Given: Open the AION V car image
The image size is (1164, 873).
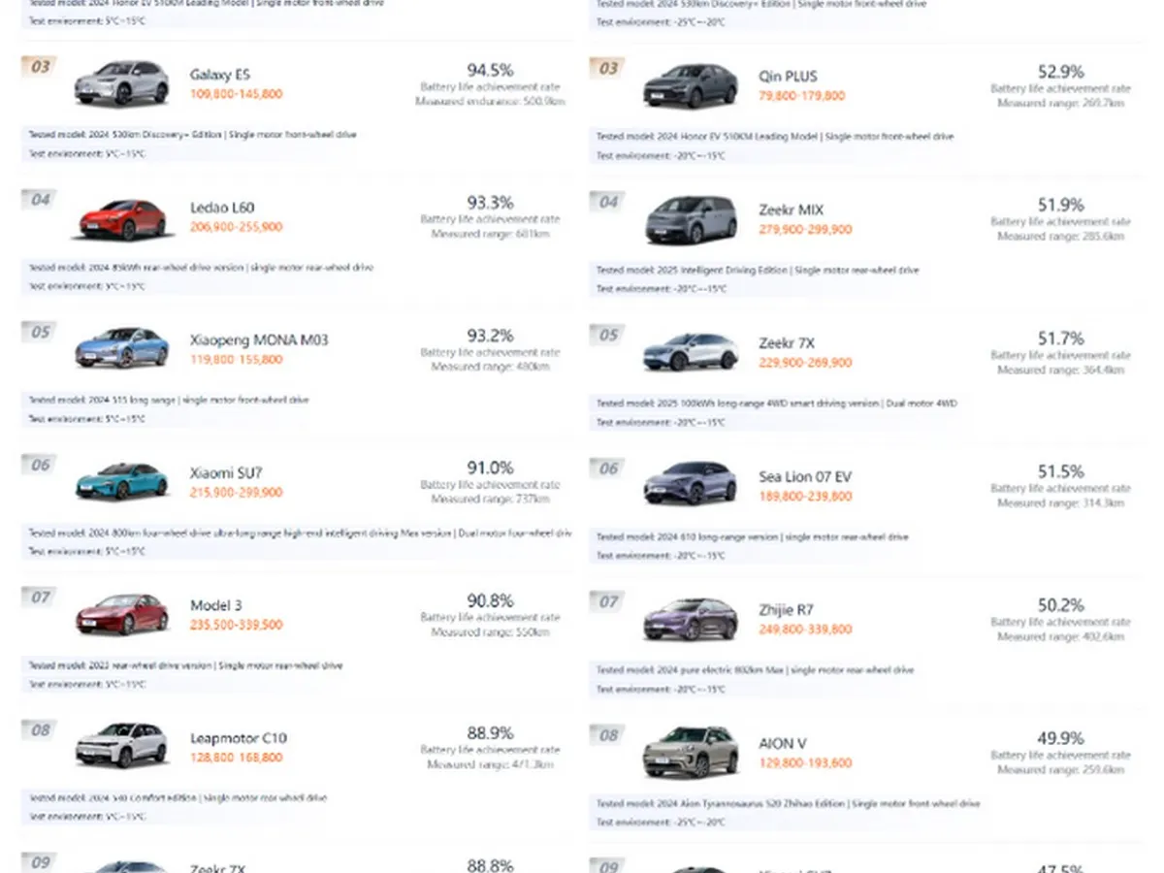Looking at the screenshot, I should (x=690, y=753).
